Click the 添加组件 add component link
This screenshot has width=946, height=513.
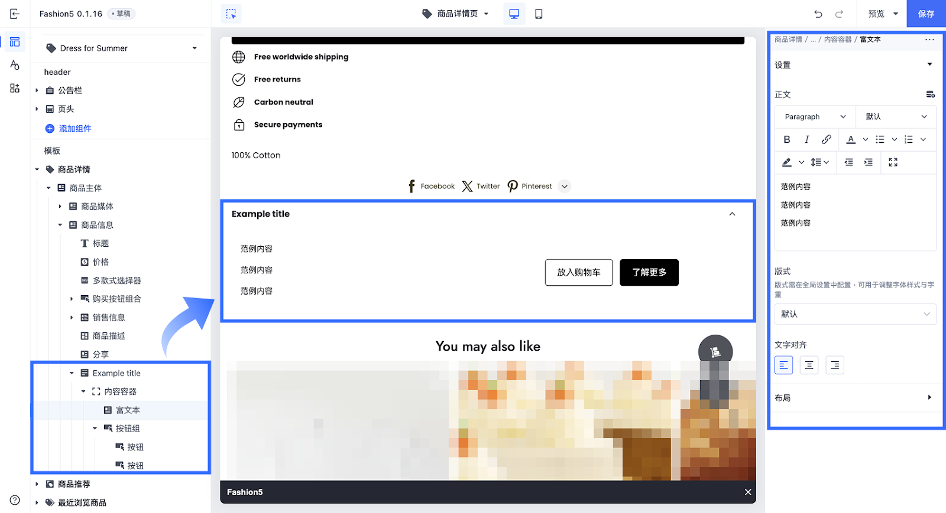point(69,128)
